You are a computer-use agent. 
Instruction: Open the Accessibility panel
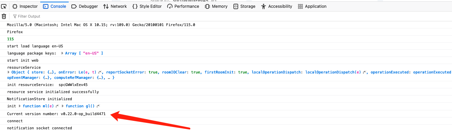[x=277, y=6]
